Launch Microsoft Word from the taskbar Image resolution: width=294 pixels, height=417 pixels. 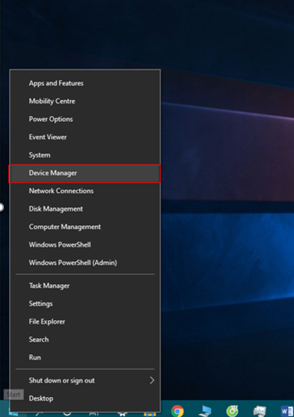[x=287, y=411]
